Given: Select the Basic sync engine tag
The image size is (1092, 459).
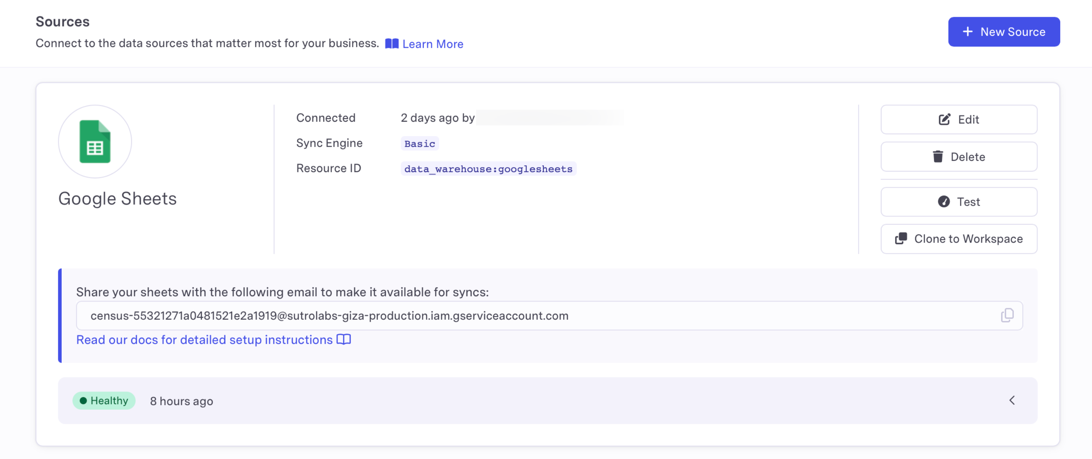Looking at the screenshot, I should click(420, 144).
